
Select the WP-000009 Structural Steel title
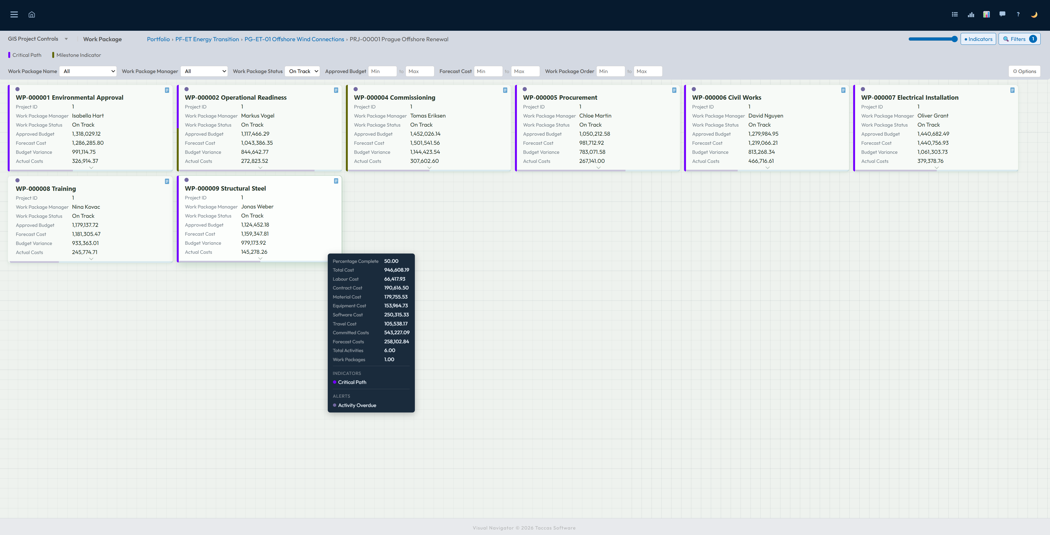(x=225, y=188)
